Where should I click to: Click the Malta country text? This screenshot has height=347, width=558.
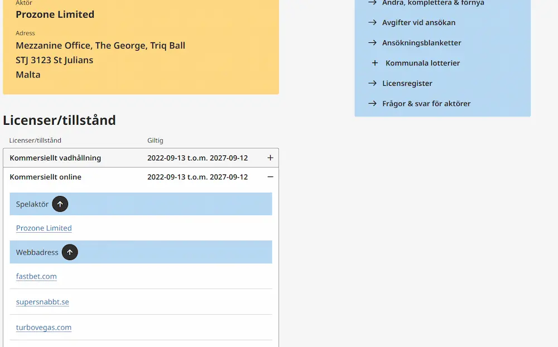click(x=28, y=75)
